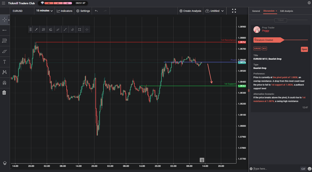Expand the crosshair tool flyout arrow
The height and width of the screenshot is (172, 312).
[9, 20]
